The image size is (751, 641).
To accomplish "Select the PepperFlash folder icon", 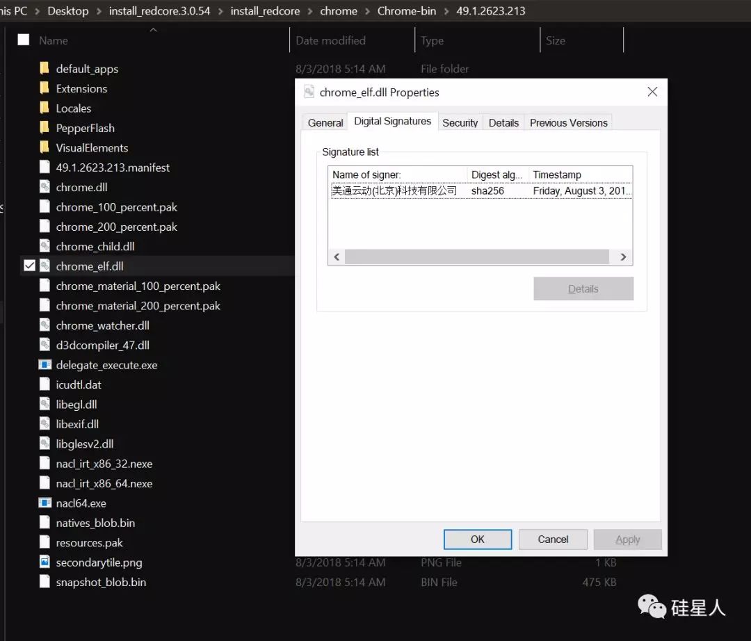I will pos(45,128).
